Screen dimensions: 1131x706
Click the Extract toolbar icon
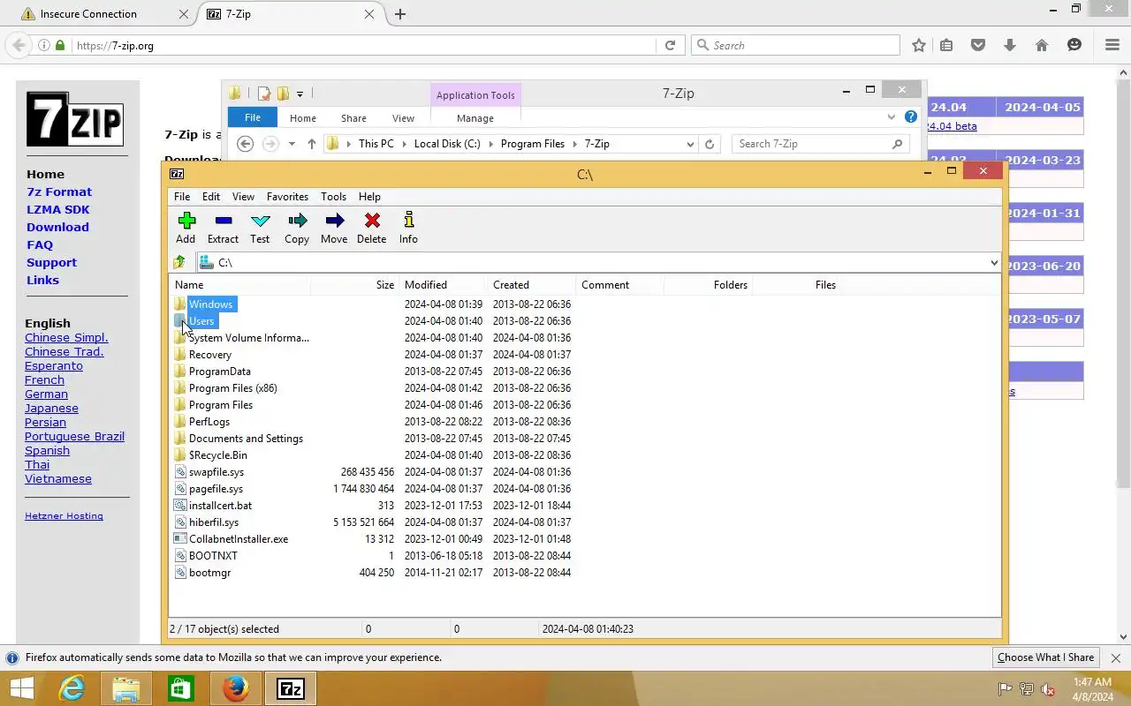pyautogui.click(x=223, y=228)
